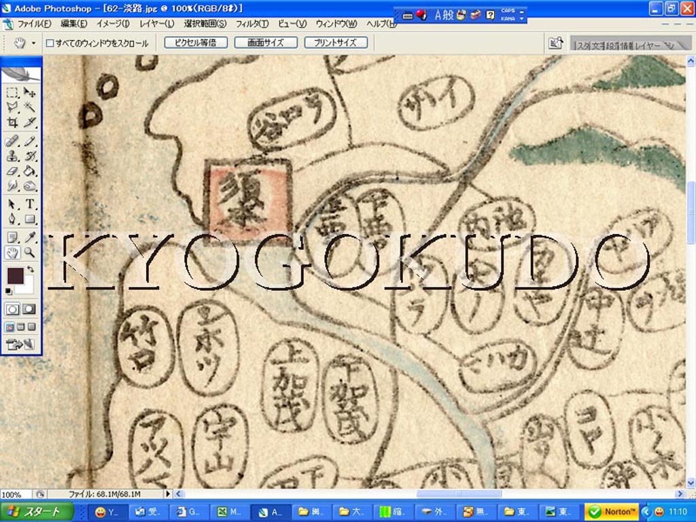Screen dimensions: 696x522
Task: Click the Norton taskbar button
Action: click(x=612, y=512)
